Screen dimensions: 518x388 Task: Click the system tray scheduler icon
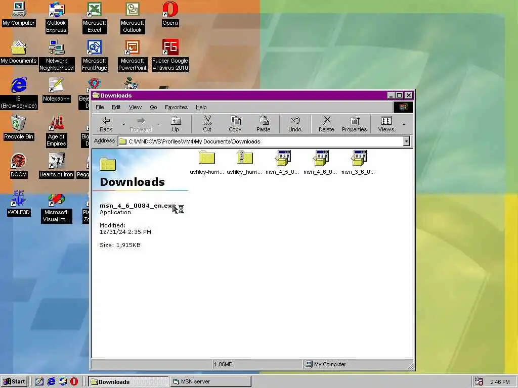(x=479, y=382)
